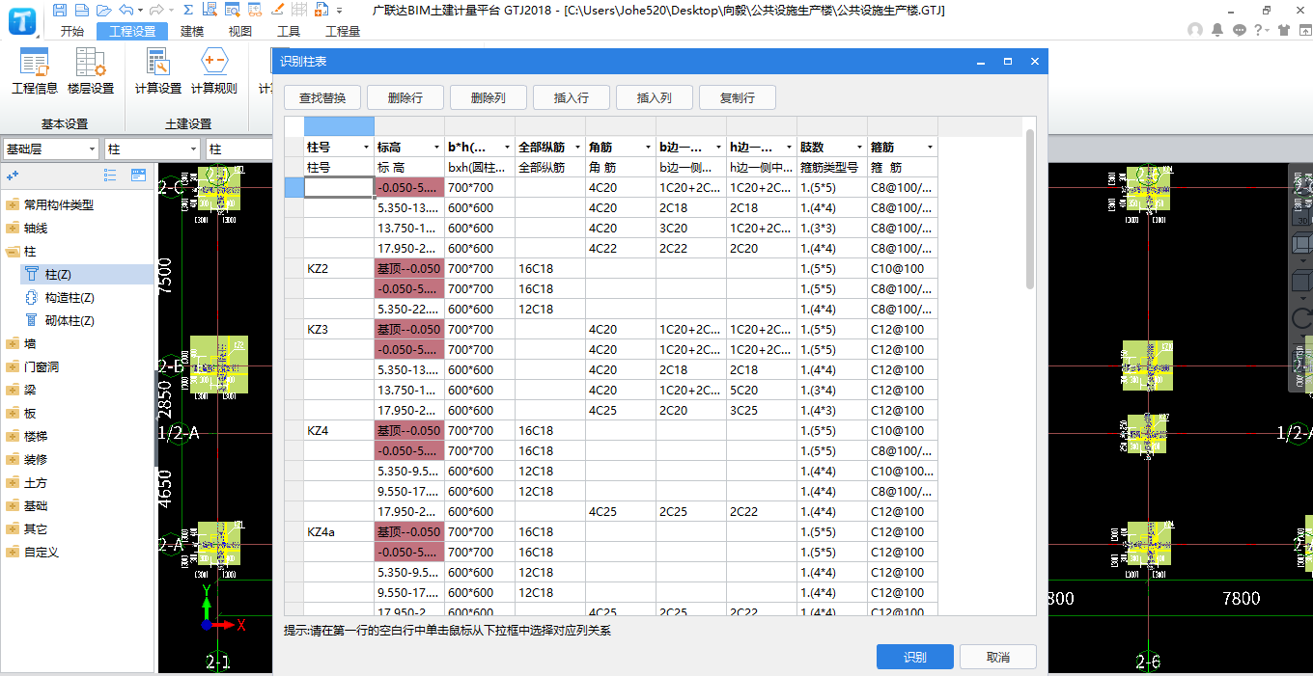1313x676 pixels.
Task: Open the 标高 column header dropdown arrow
Action: (x=436, y=148)
